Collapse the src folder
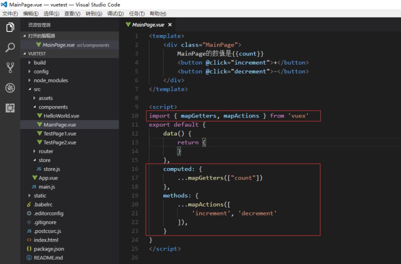 tap(30, 89)
